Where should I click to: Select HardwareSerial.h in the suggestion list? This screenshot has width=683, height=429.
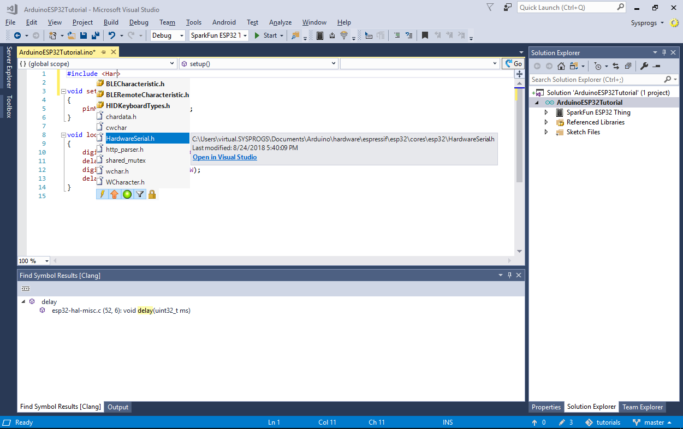click(x=142, y=139)
